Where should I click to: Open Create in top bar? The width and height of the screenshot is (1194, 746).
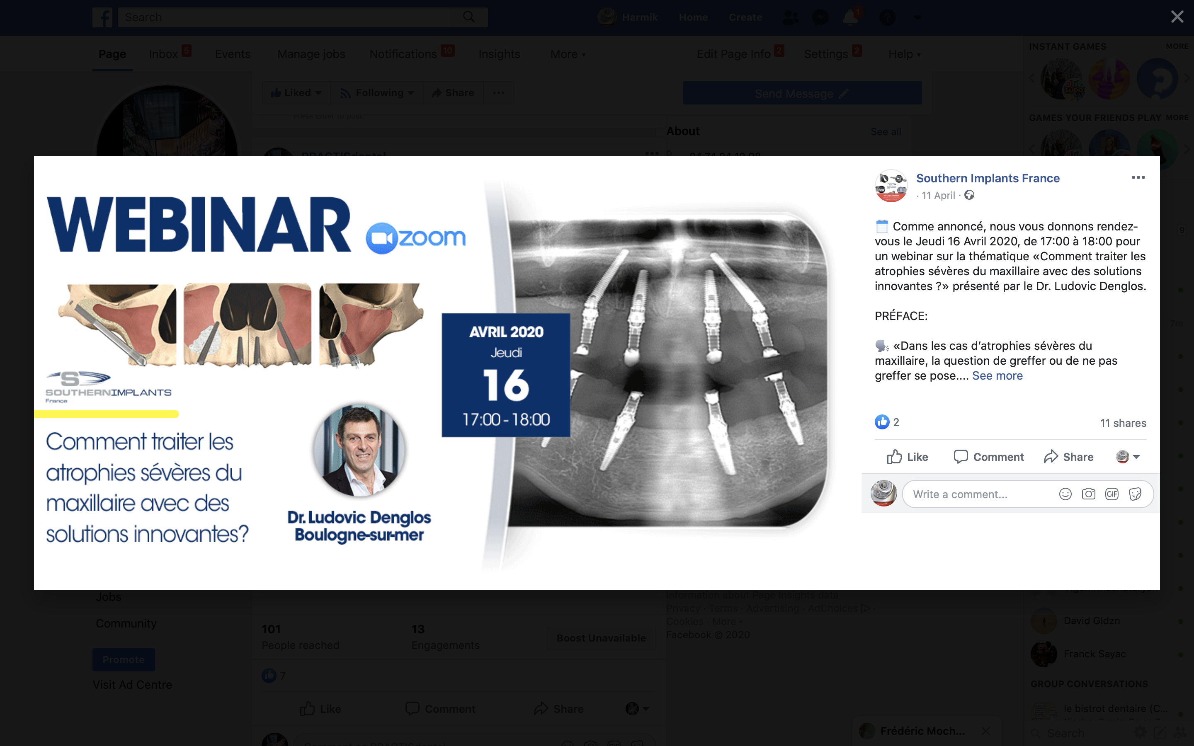point(745,17)
